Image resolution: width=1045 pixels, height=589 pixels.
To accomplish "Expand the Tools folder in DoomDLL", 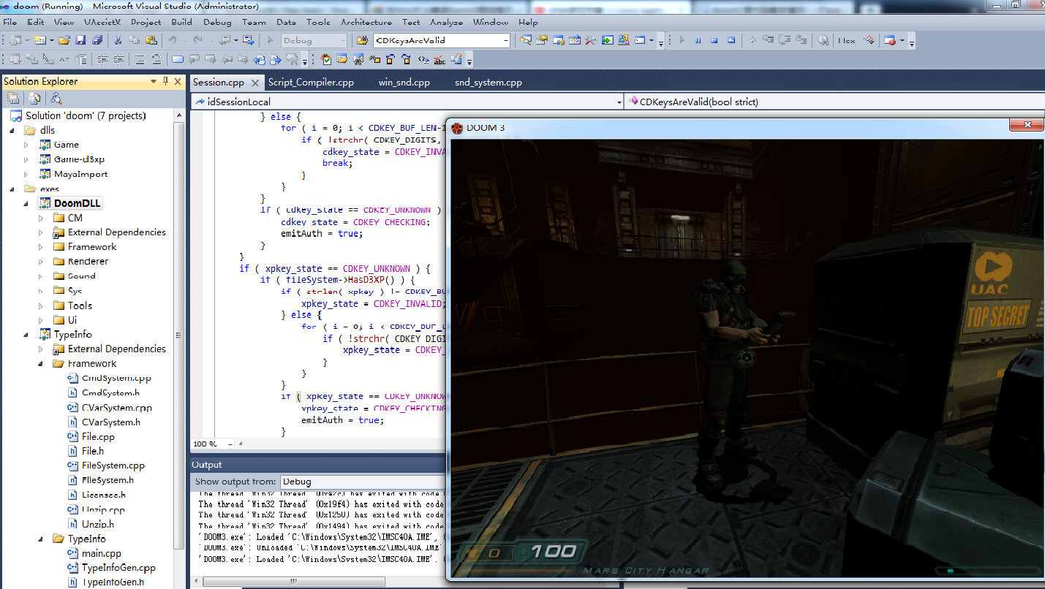I will click(x=41, y=305).
